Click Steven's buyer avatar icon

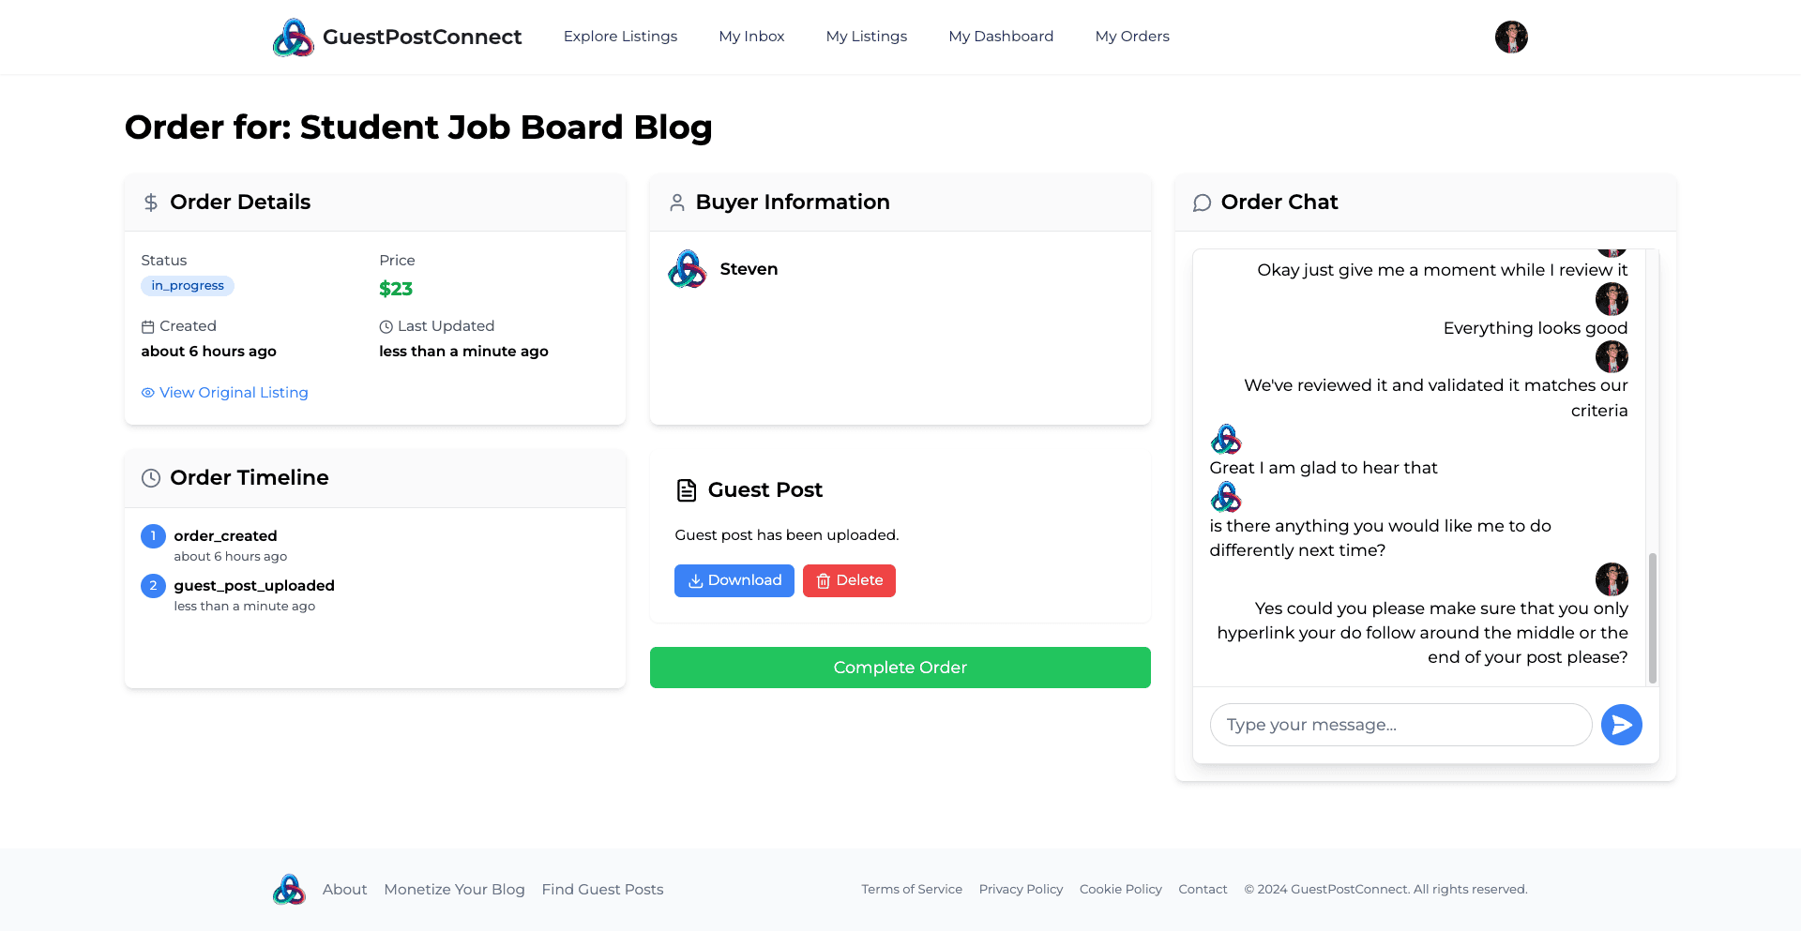click(x=688, y=269)
